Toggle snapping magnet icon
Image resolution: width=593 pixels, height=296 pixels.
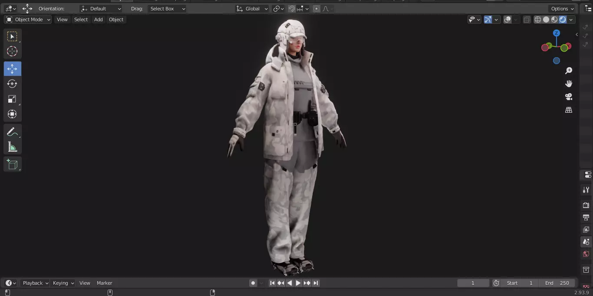point(292,9)
